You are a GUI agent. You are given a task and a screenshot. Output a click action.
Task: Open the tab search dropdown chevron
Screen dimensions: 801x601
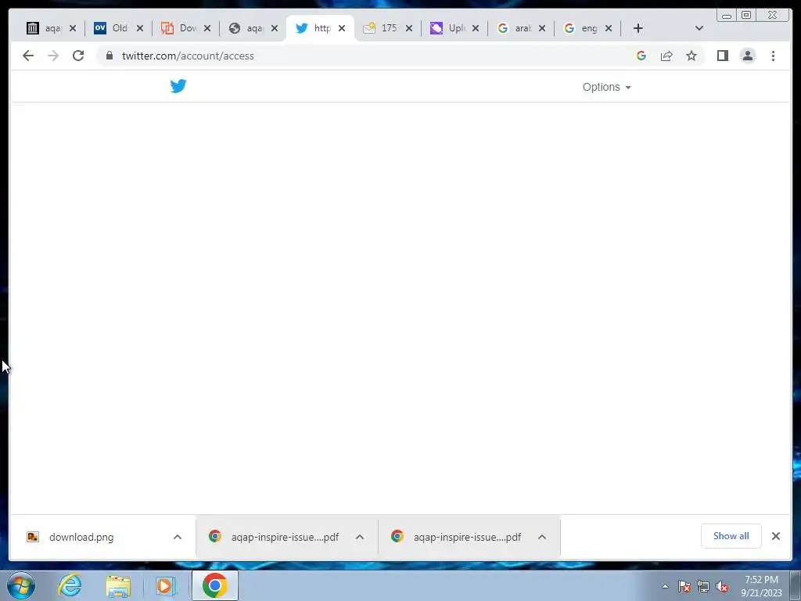coord(699,28)
